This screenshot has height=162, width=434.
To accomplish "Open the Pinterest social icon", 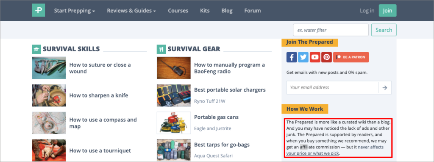I will tap(327, 57).
